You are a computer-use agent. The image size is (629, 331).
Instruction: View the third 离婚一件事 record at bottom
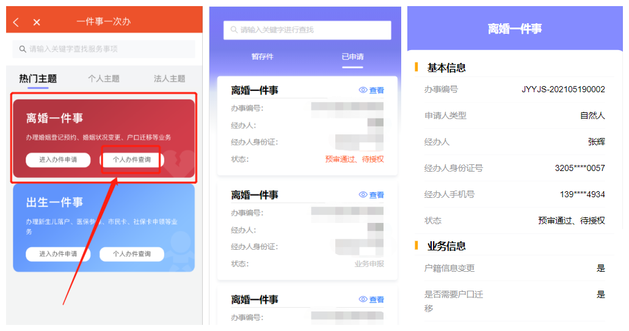(x=371, y=300)
